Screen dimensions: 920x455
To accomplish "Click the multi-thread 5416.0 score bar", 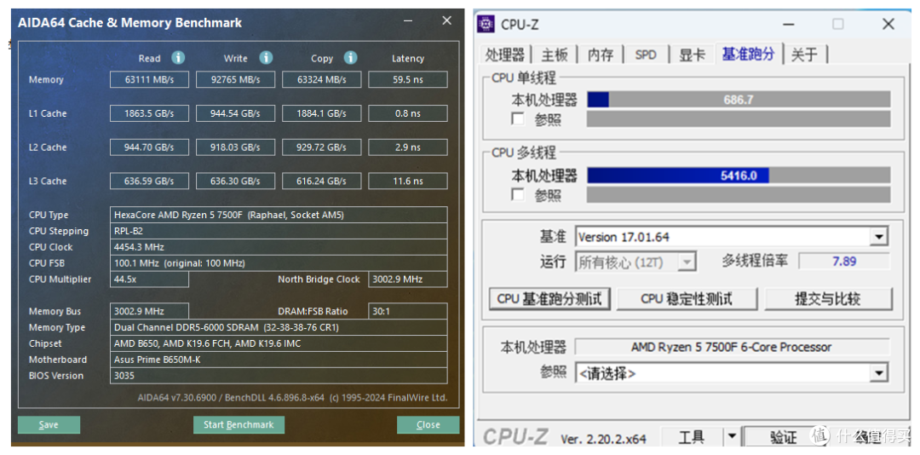I will 739,175.
